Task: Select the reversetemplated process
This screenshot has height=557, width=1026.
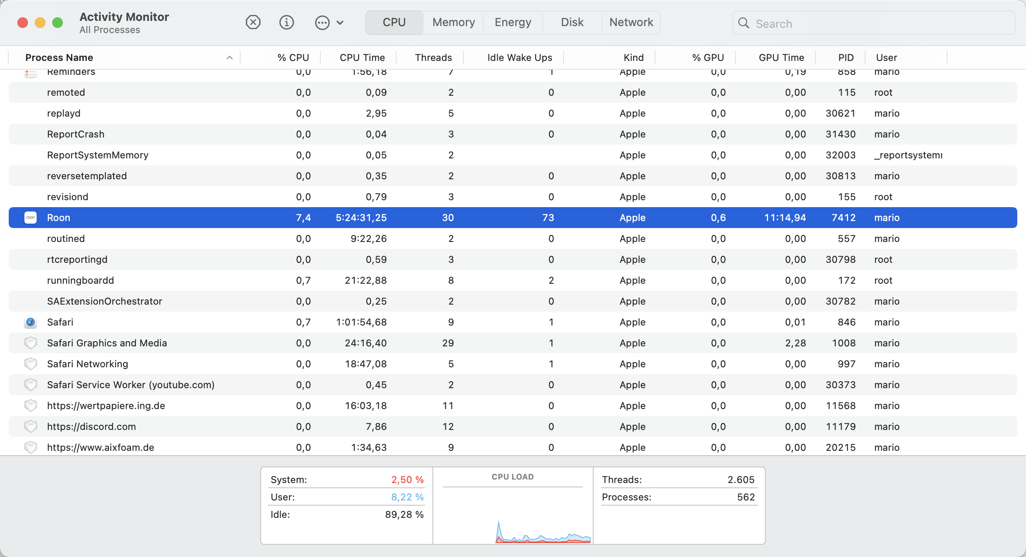Action: [87, 176]
